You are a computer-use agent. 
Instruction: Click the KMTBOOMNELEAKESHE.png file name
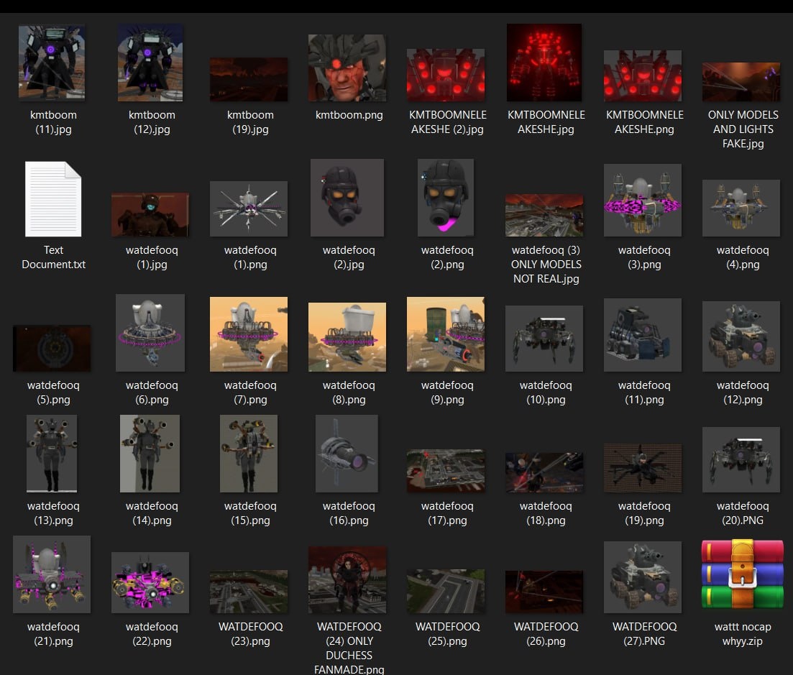(x=644, y=122)
